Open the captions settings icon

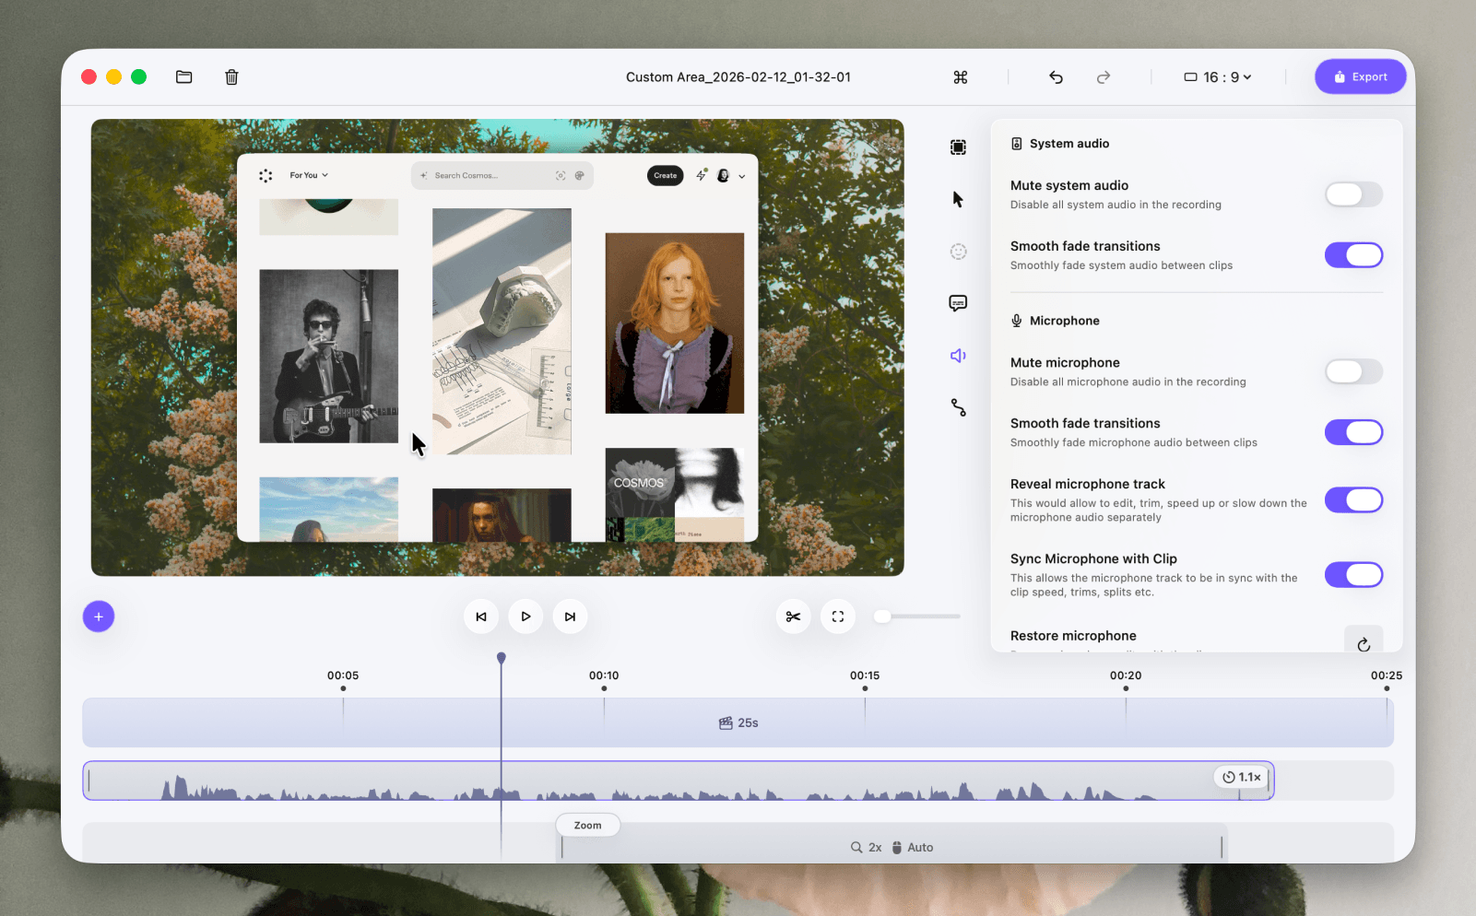pyautogui.click(x=958, y=303)
